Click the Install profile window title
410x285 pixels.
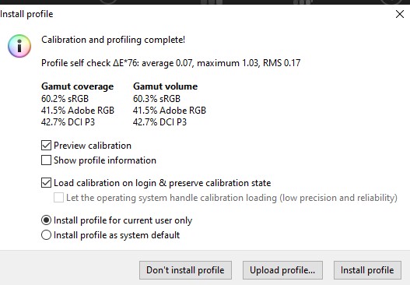coord(26,14)
